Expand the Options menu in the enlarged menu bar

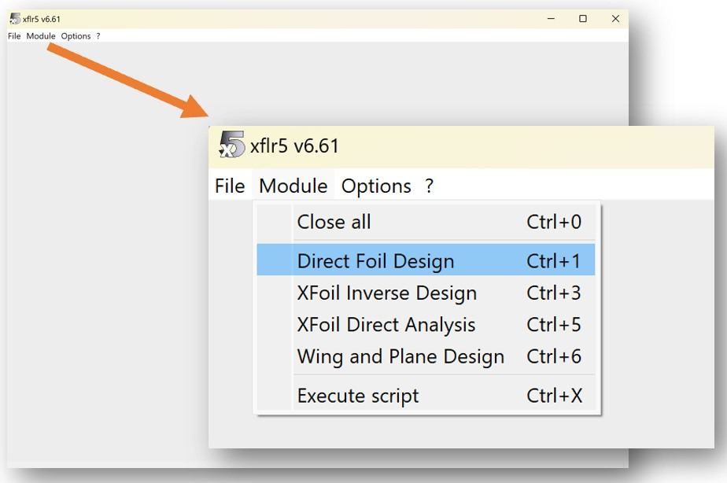376,186
